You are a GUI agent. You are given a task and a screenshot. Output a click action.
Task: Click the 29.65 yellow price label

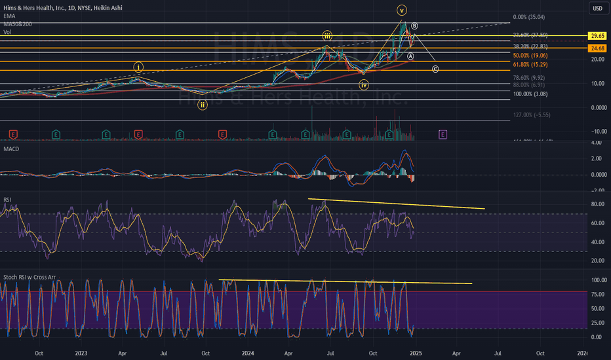pos(597,36)
